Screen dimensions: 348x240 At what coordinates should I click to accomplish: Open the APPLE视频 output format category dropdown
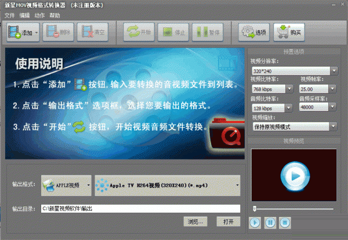pyautogui.click(x=66, y=186)
